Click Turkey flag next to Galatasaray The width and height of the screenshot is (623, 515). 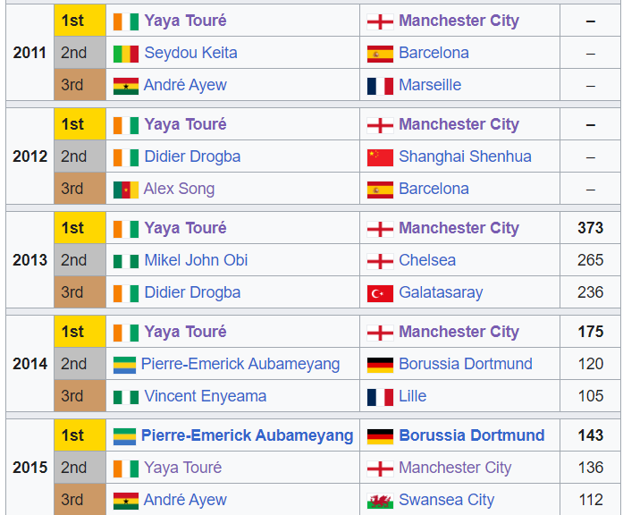380,293
